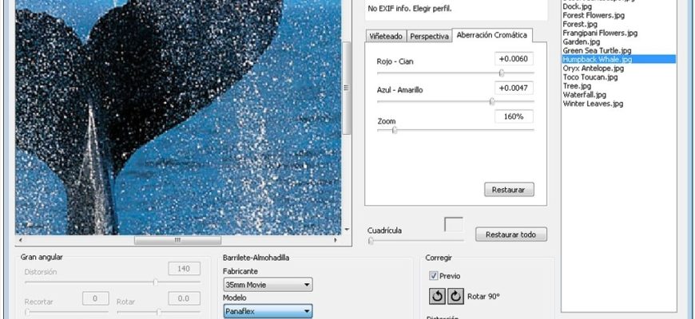Image resolution: width=695 pixels, height=319 pixels.
Task: Select Waterfall.jpg in the file list
Action: [x=584, y=95]
